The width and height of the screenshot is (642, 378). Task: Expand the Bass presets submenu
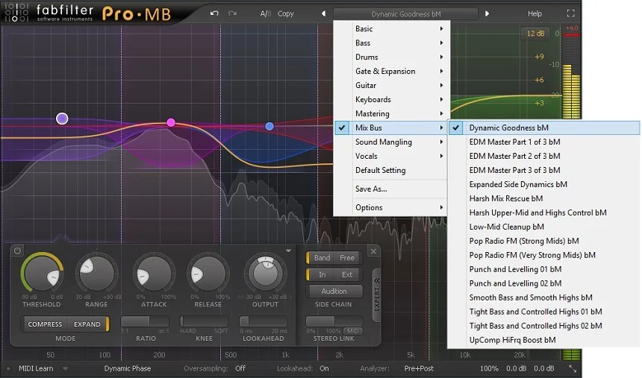click(392, 43)
